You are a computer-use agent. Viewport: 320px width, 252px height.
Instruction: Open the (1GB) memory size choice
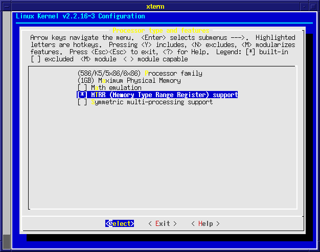(85, 81)
